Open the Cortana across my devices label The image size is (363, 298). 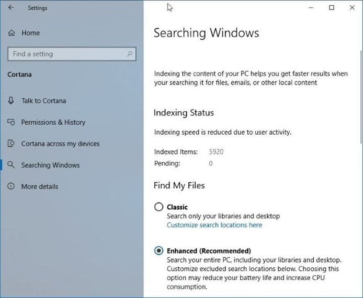pyautogui.click(x=60, y=144)
